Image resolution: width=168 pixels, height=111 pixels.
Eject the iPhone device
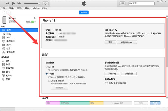coord(34,18)
